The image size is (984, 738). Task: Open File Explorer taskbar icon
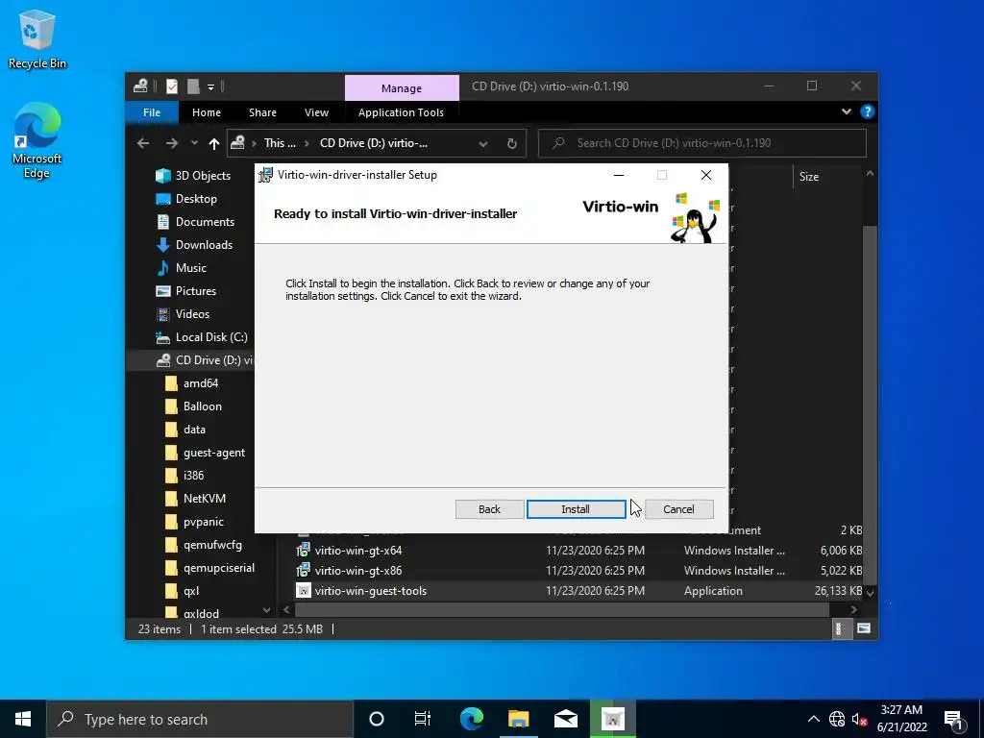[x=519, y=719]
